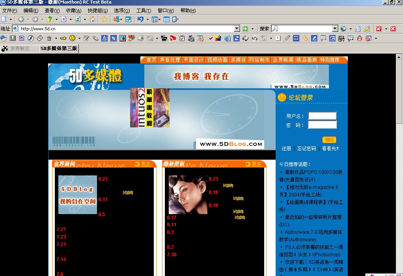This screenshot has height=276, width=403.
Task: Click the 我博客 我存在 banner
Action: point(237,76)
